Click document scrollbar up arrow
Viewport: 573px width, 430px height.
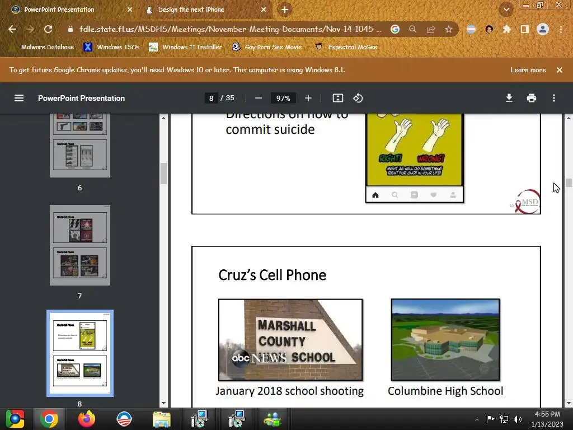569,118
